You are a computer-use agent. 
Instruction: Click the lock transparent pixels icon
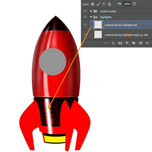(92, 4)
